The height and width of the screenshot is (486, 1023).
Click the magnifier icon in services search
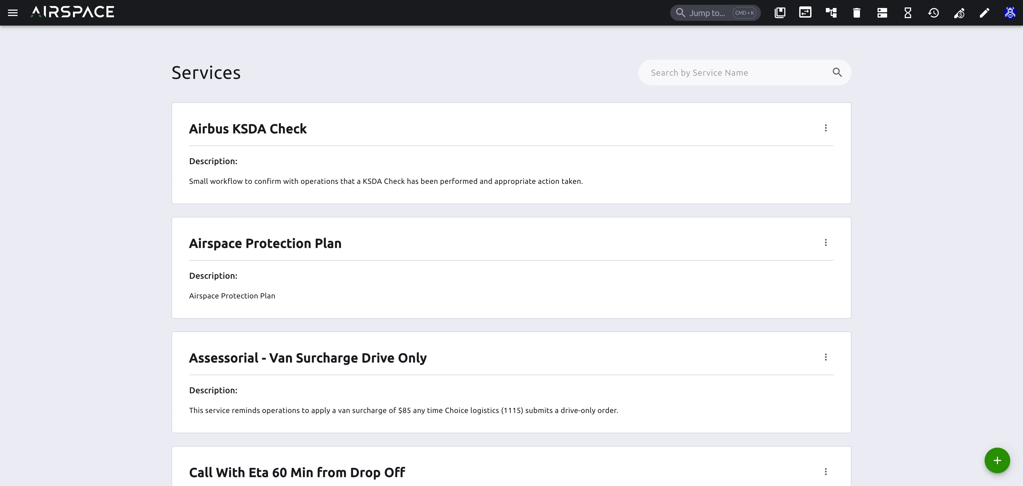837,72
